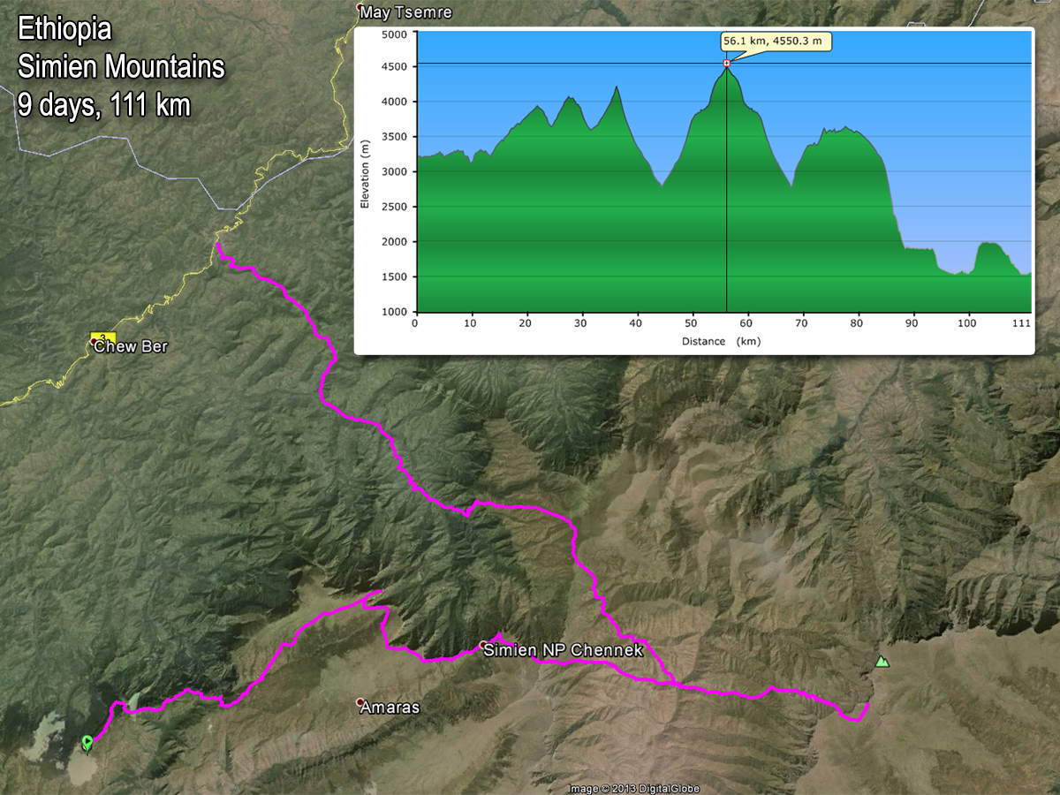Click the Distance (km) axis label
Screen dimensions: 1060x795
click(x=721, y=341)
